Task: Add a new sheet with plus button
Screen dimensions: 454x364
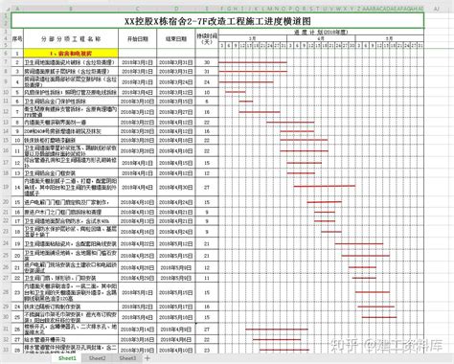Action: pos(148,358)
